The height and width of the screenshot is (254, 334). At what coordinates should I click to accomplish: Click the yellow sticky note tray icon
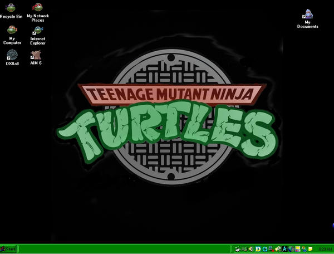coord(311,249)
